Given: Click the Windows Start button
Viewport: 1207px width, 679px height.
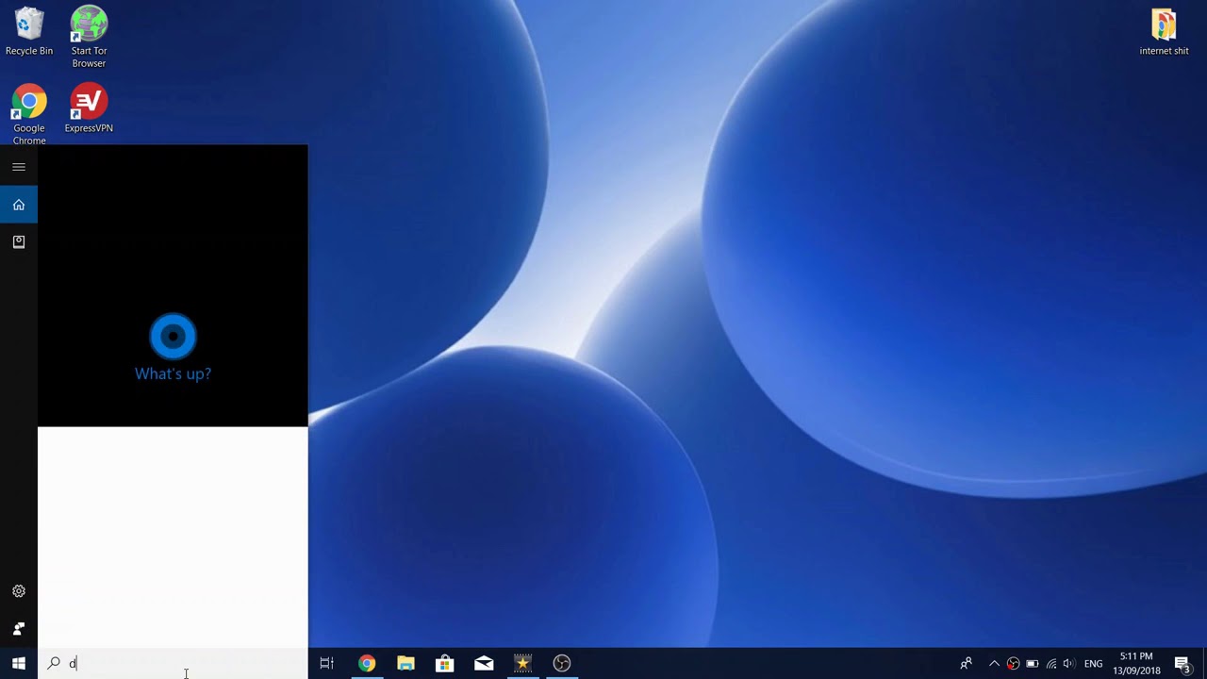Looking at the screenshot, I should 19,663.
